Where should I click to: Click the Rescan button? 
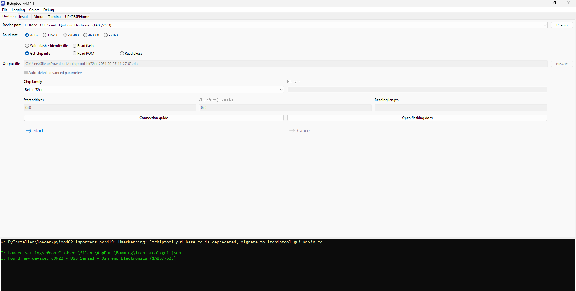(562, 25)
